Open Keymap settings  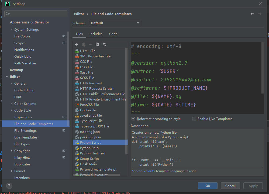click(16, 70)
